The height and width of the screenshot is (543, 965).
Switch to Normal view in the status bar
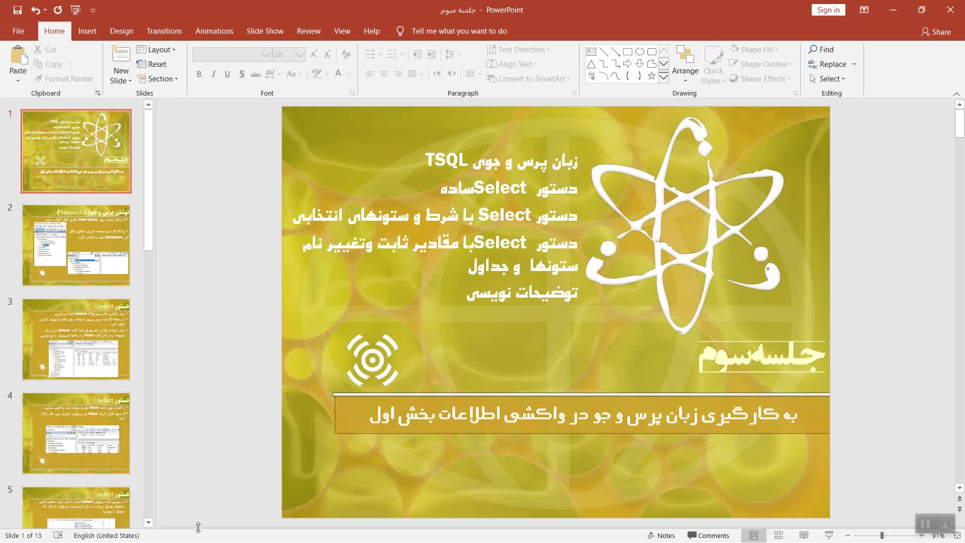click(753, 535)
